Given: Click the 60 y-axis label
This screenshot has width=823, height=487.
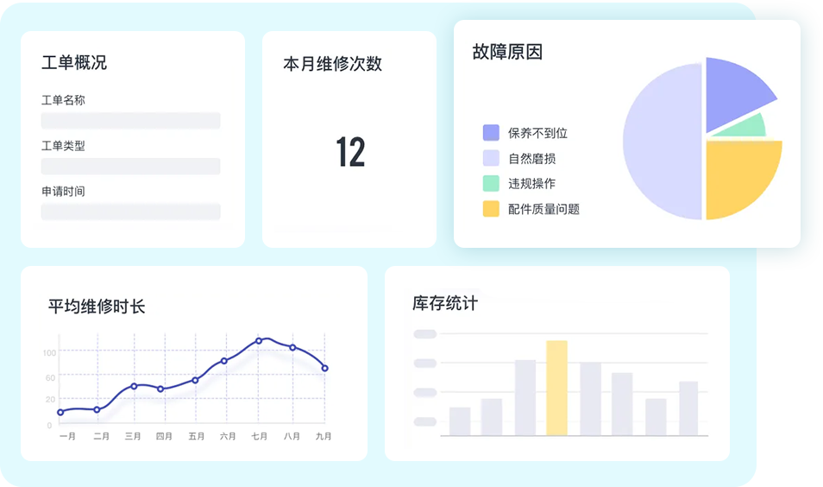Looking at the screenshot, I should tap(50, 377).
